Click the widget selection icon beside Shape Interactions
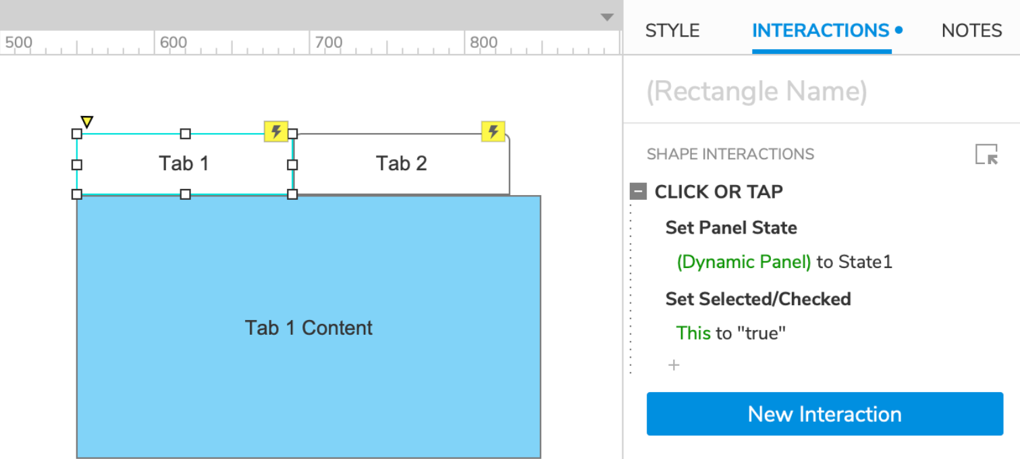This screenshot has height=459, width=1020. pyautogui.click(x=986, y=155)
